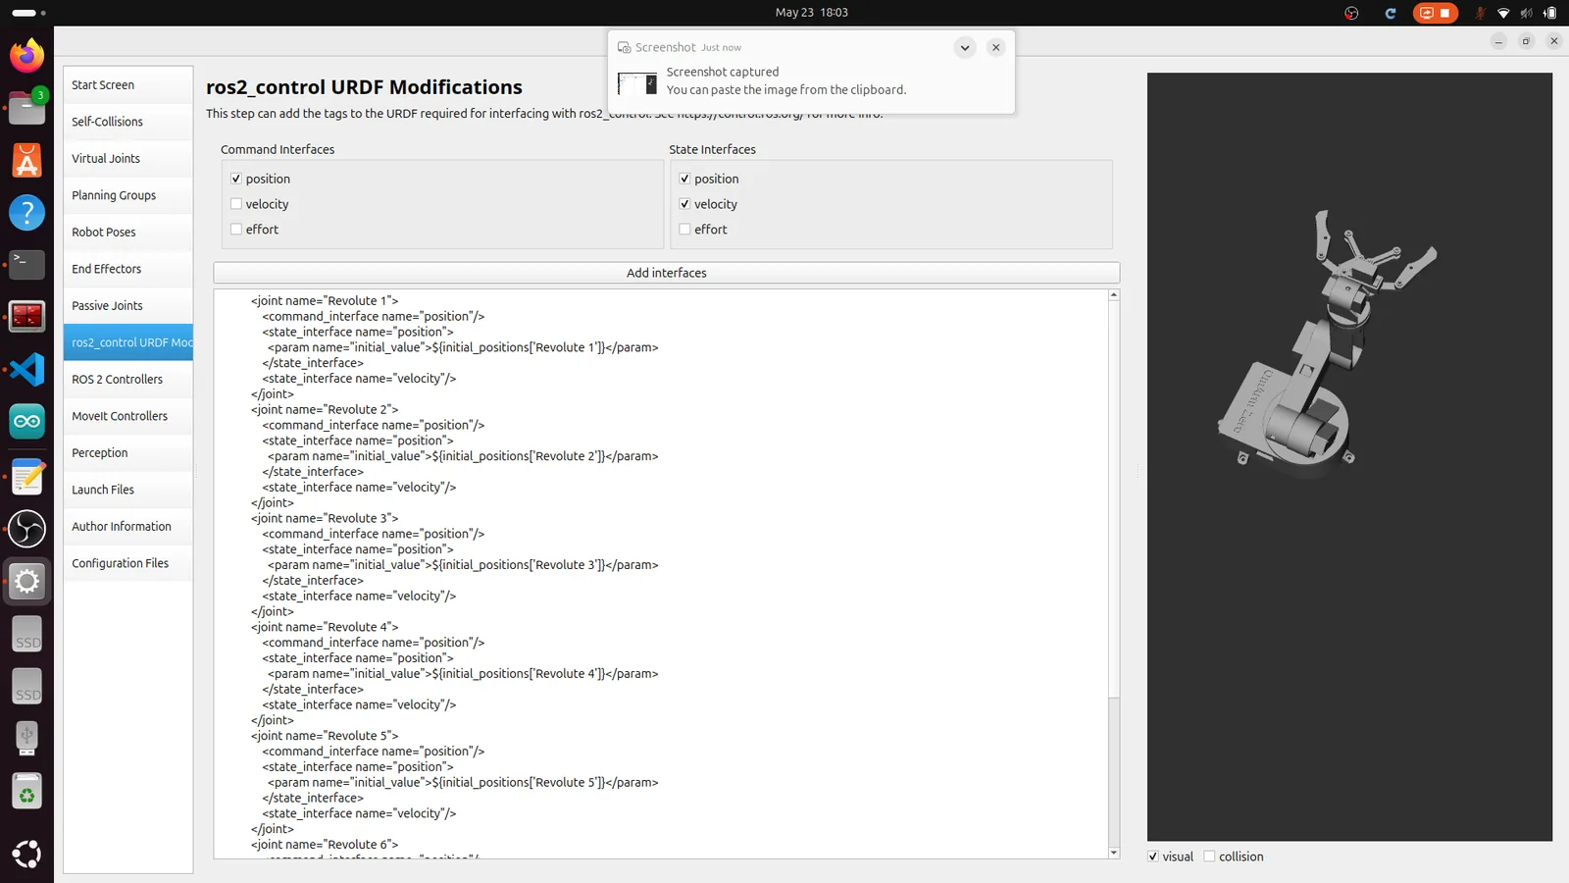The height and width of the screenshot is (883, 1569).
Task: Open the End Effectors step
Action: pos(128,269)
